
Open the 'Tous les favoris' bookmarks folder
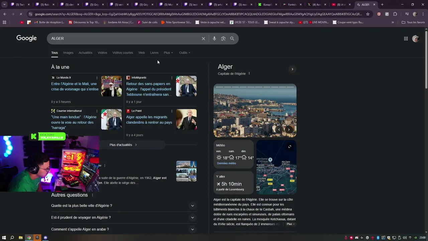click(413, 22)
